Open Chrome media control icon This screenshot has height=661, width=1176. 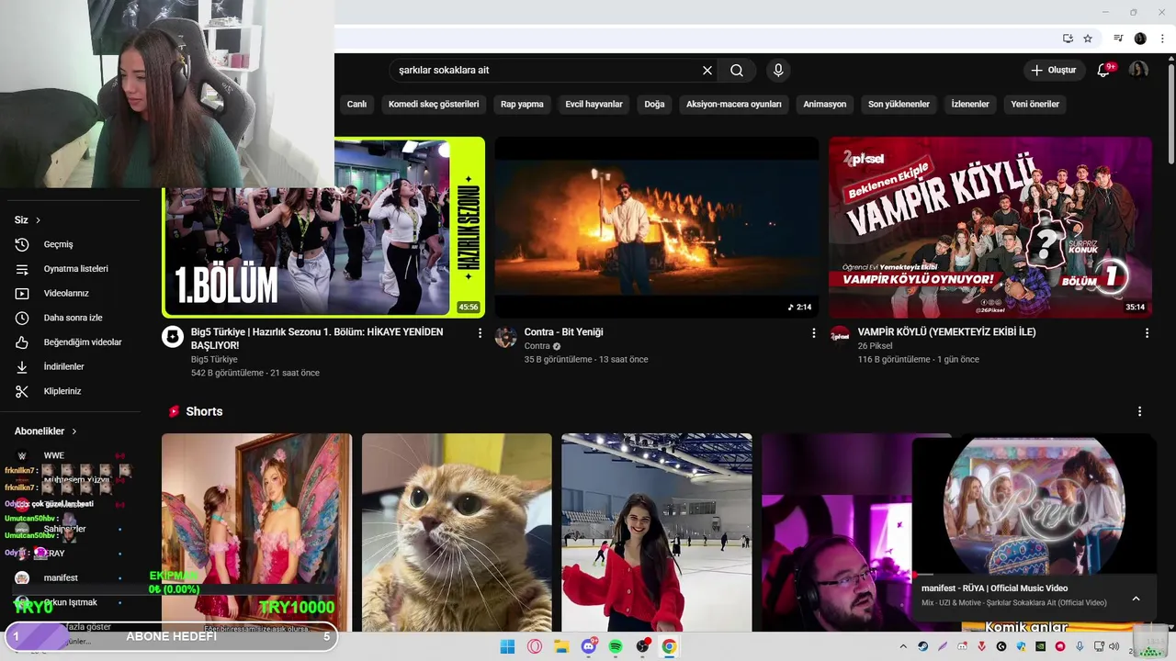pyautogui.click(x=1118, y=39)
